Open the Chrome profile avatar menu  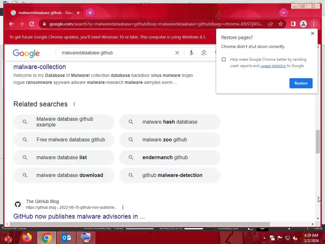[x=303, y=24]
